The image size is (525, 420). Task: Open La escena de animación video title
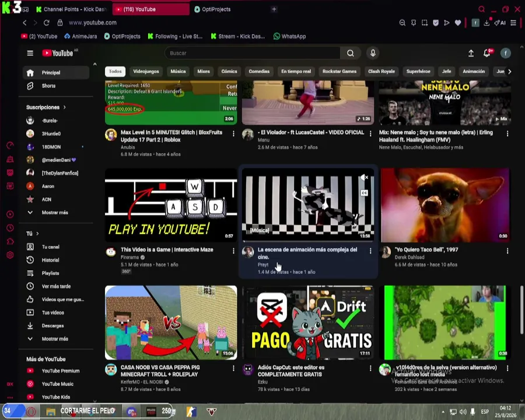pyautogui.click(x=307, y=253)
